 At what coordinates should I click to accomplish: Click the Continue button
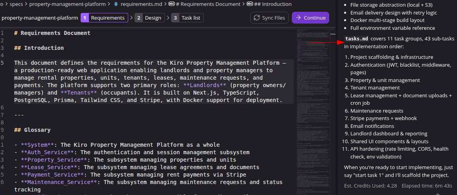[x=310, y=18]
